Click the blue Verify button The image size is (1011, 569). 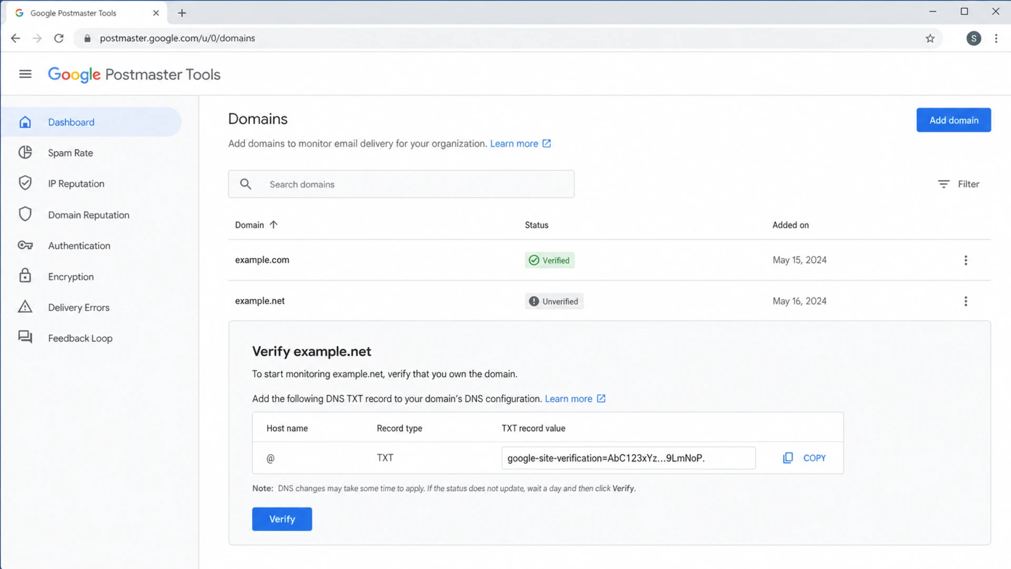point(282,519)
